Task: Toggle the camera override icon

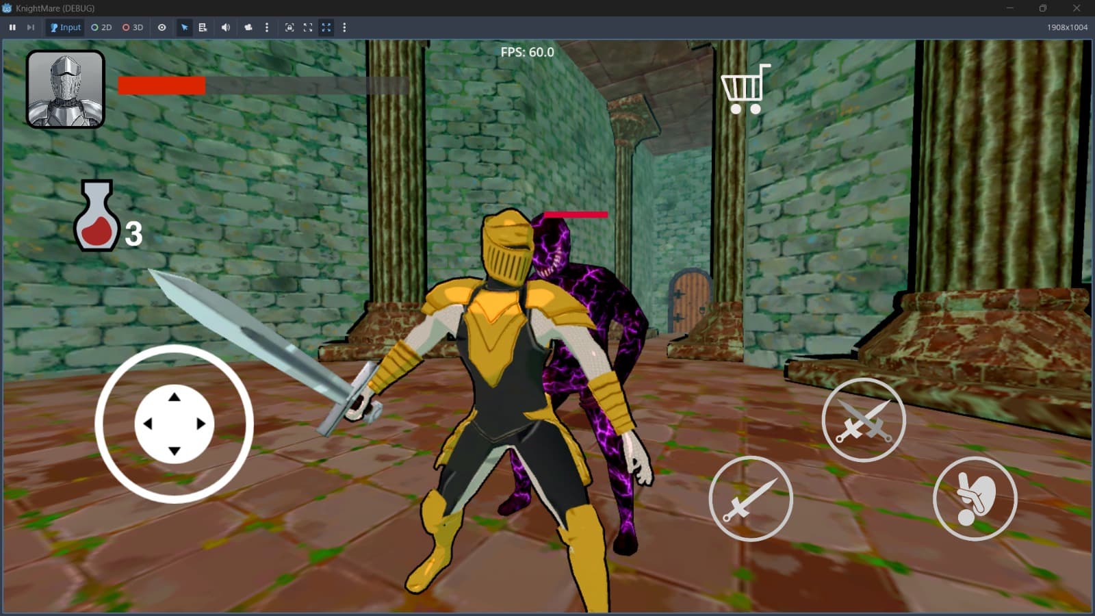Action: (248, 27)
